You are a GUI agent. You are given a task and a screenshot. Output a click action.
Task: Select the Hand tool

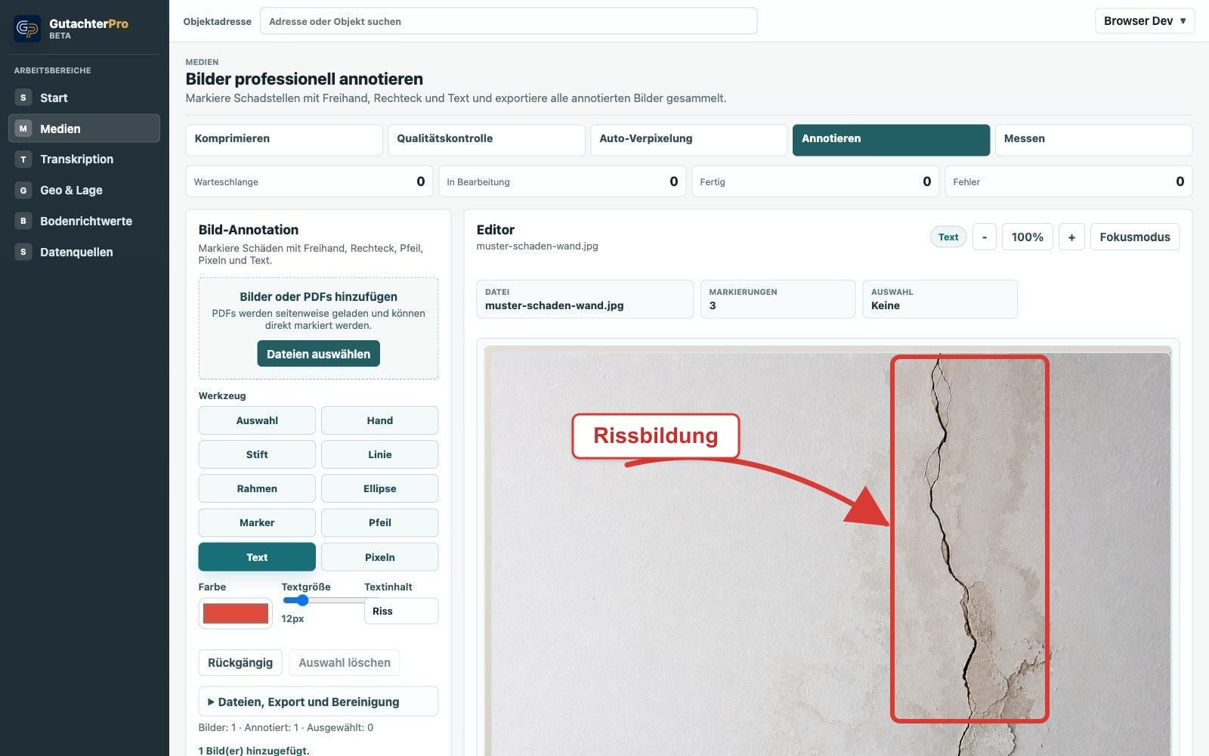379,420
